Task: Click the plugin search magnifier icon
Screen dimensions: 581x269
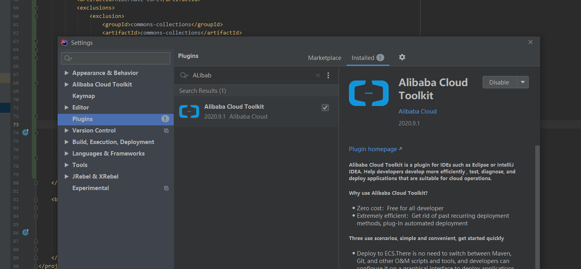Action: click(184, 75)
